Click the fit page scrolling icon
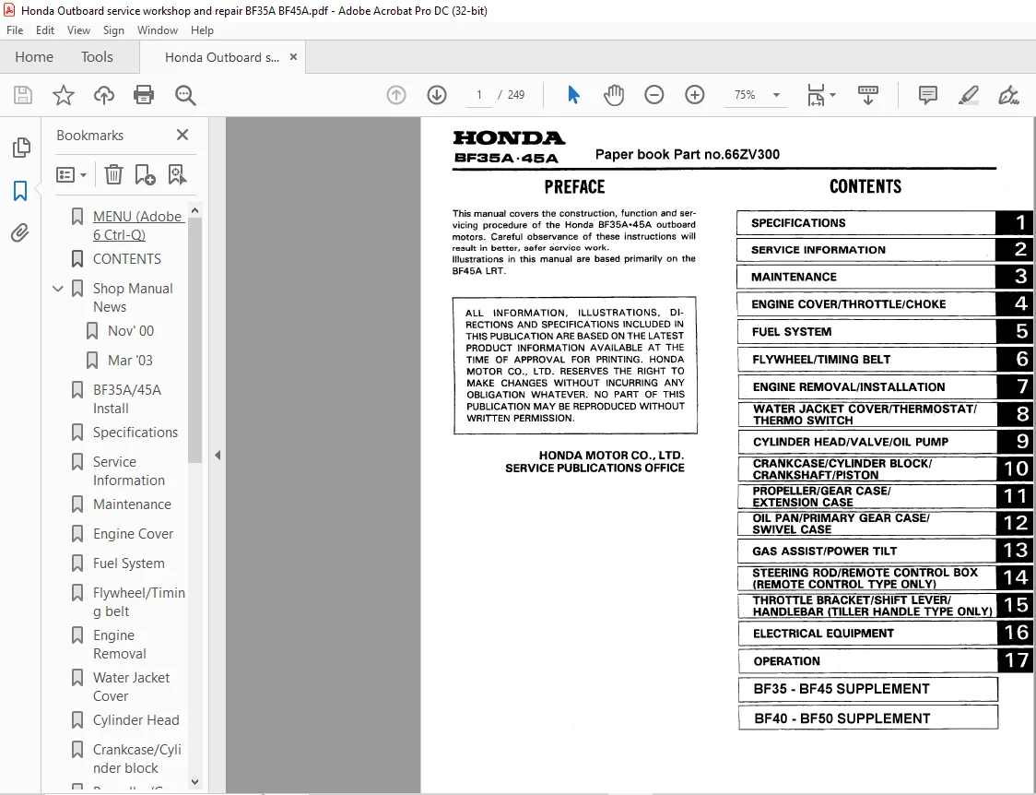This screenshot has width=1036, height=795. click(x=816, y=95)
